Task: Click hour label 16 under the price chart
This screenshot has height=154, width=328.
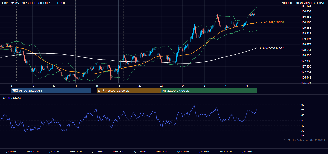Action: click(x=97, y=86)
